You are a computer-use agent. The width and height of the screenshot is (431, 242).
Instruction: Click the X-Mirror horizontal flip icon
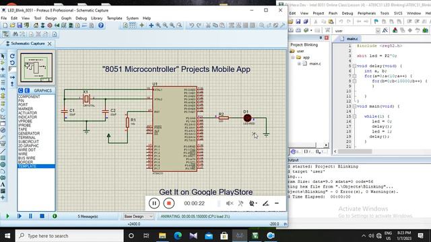12,78
